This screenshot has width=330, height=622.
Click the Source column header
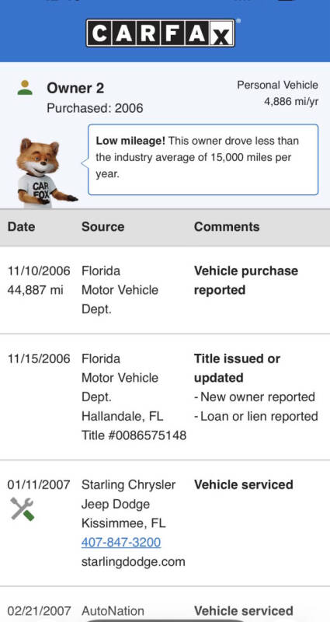(x=103, y=227)
